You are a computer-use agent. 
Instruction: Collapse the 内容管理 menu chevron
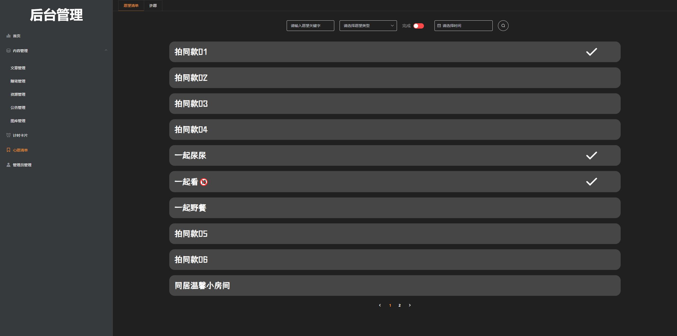coord(106,50)
